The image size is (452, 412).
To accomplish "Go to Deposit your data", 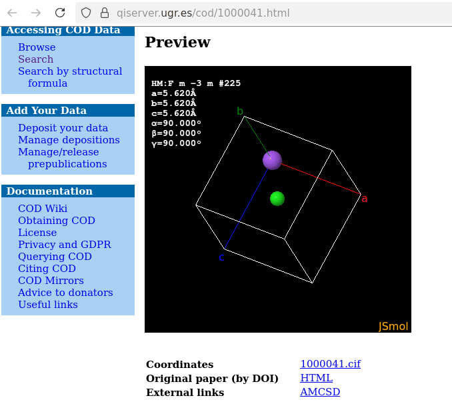I will point(63,128).
